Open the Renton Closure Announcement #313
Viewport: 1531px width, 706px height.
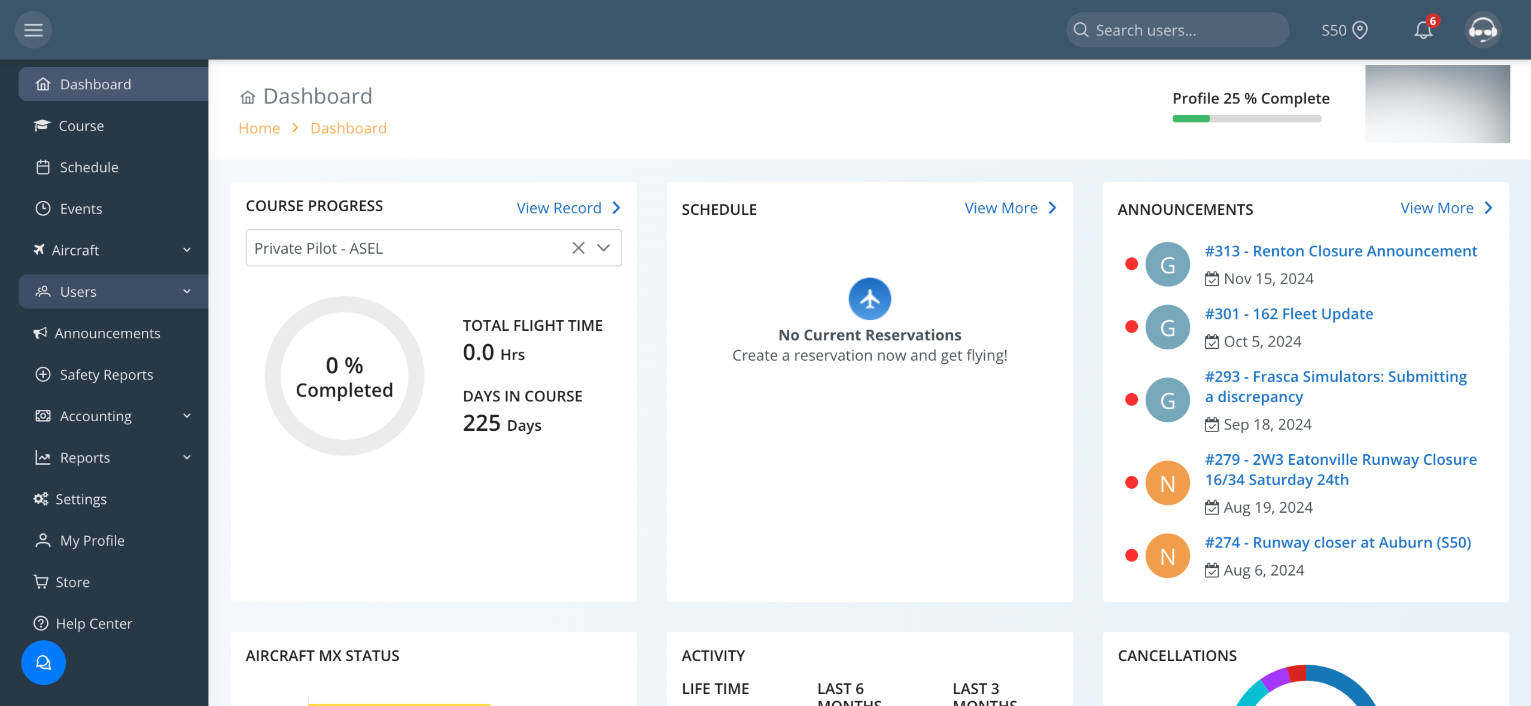click(1340, 251)
